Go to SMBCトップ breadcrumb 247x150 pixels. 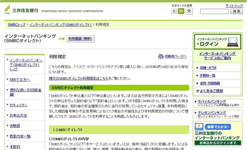[x=16, y=25]
